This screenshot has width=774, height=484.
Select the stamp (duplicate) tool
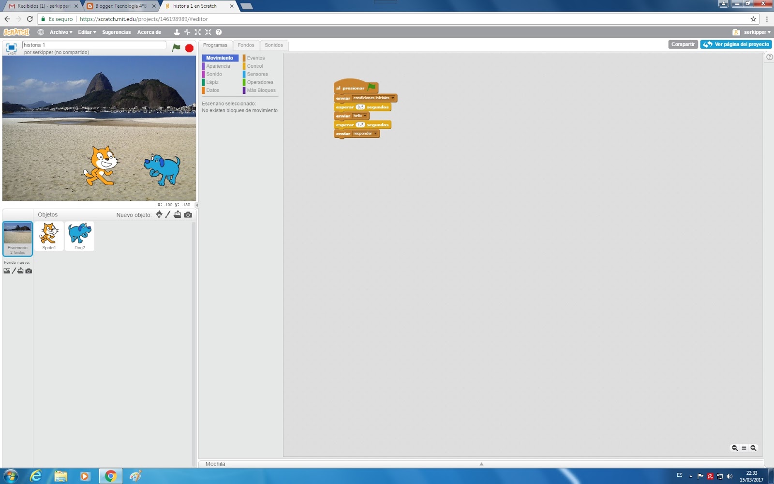tap(176, 32)
